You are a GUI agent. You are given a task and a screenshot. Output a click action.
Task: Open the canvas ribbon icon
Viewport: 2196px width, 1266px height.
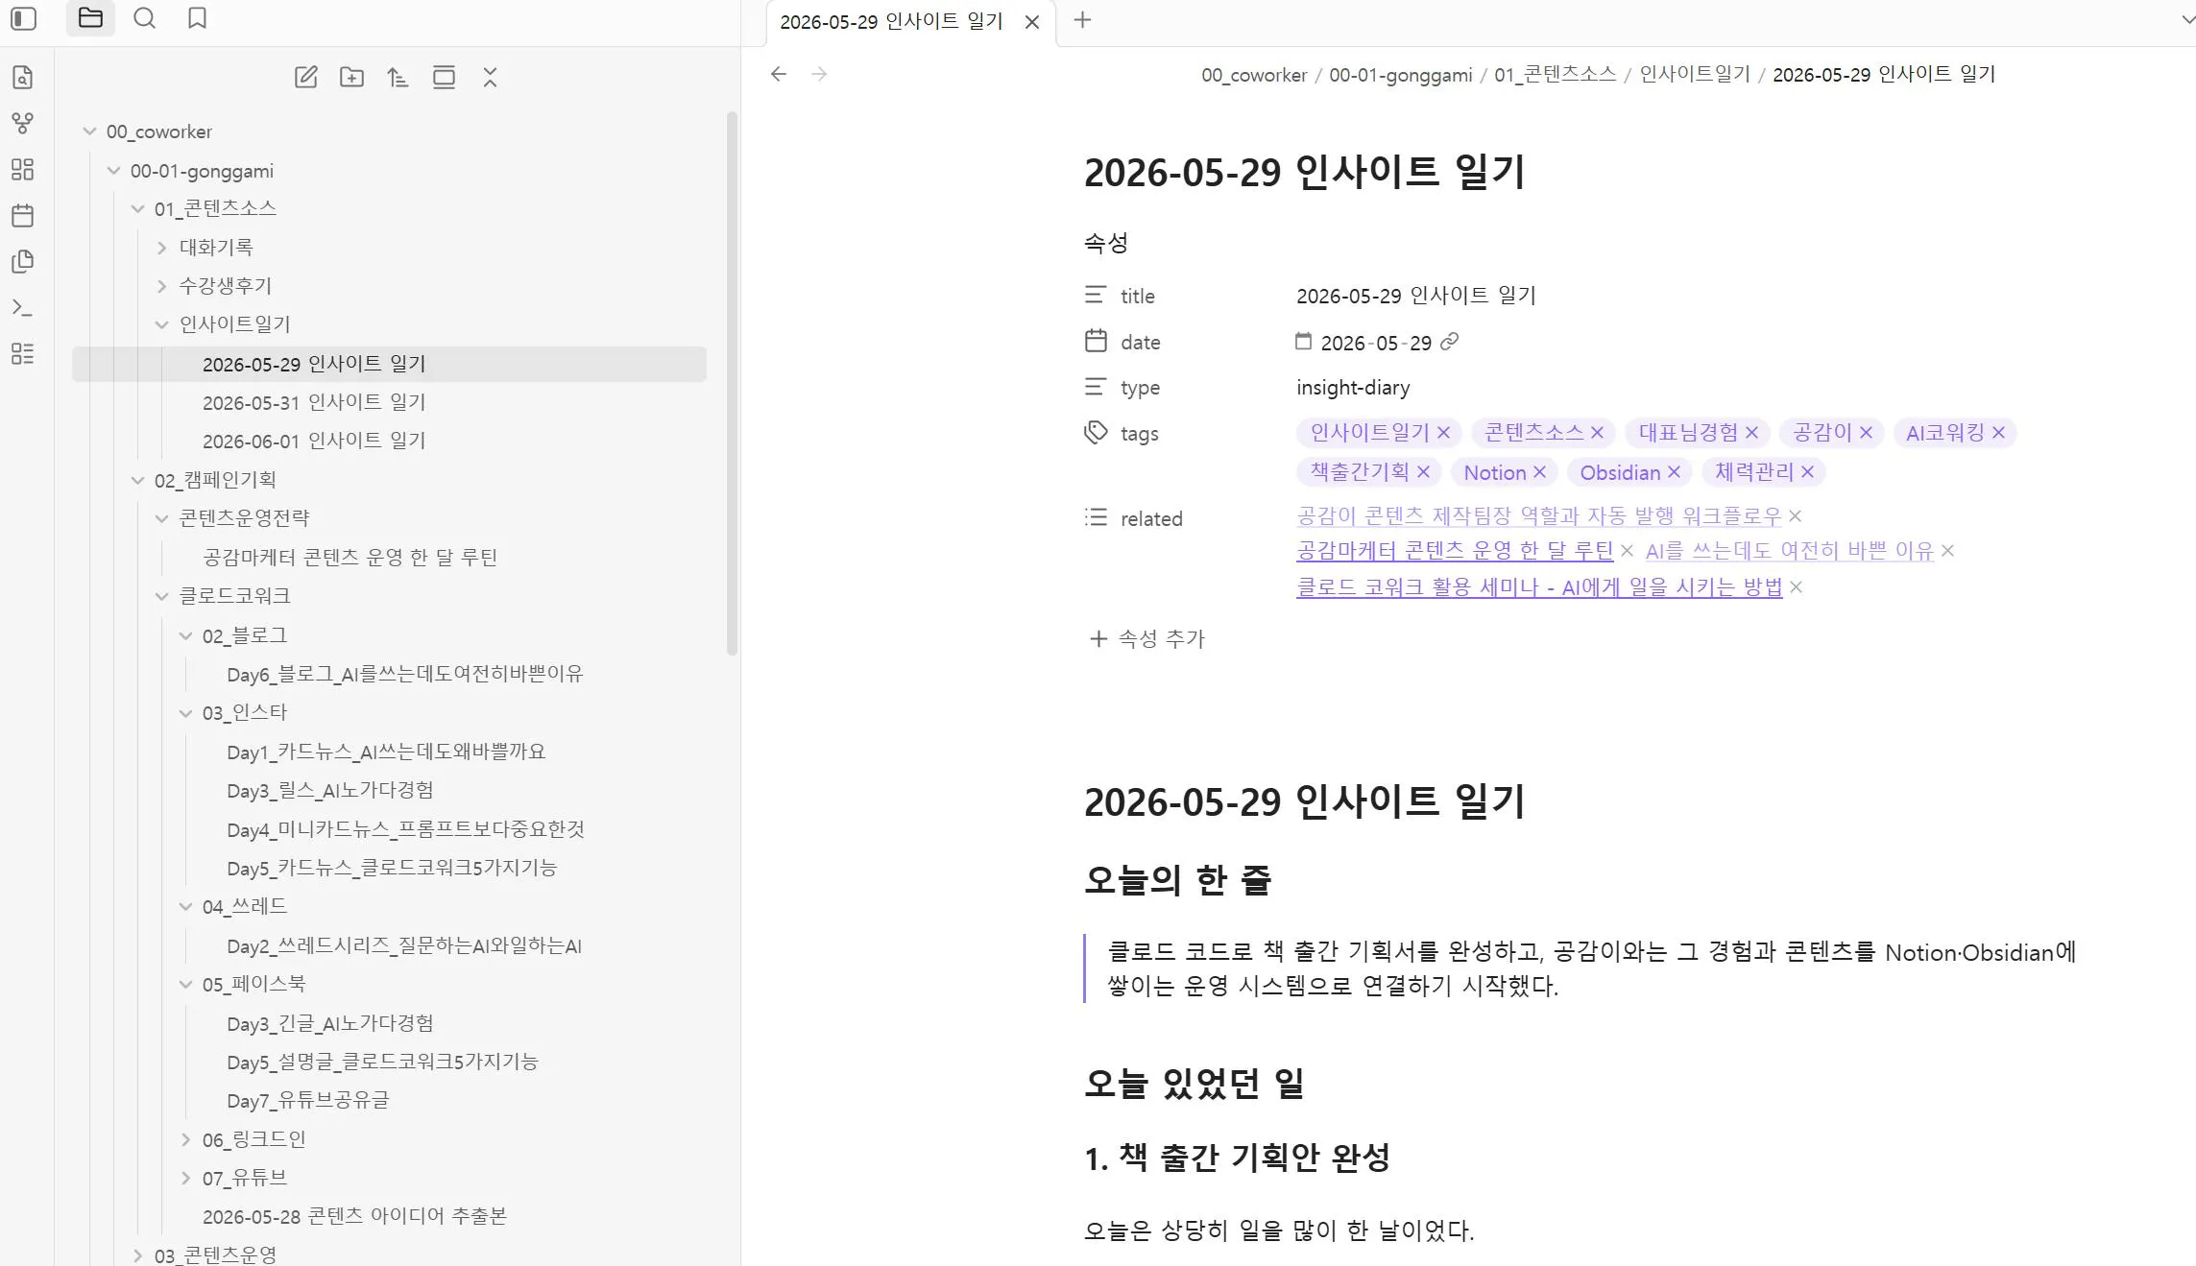23,170
